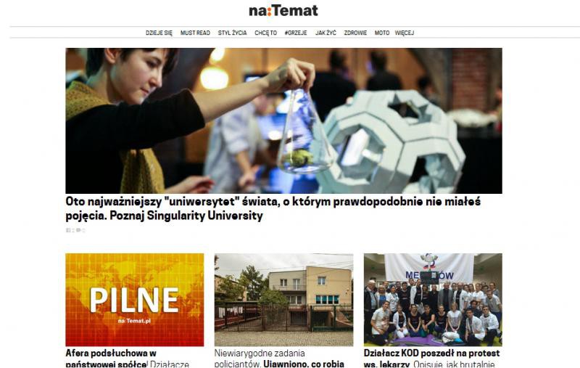Open the Singularity University headline article
This screenshot has width=580, height=368.
[x=273, y=208]
